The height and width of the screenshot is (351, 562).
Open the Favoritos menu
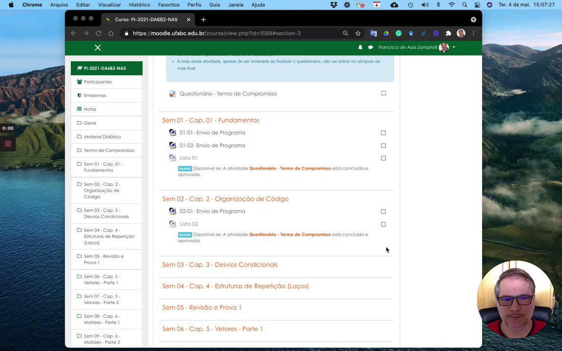click(x=168, y=5)
